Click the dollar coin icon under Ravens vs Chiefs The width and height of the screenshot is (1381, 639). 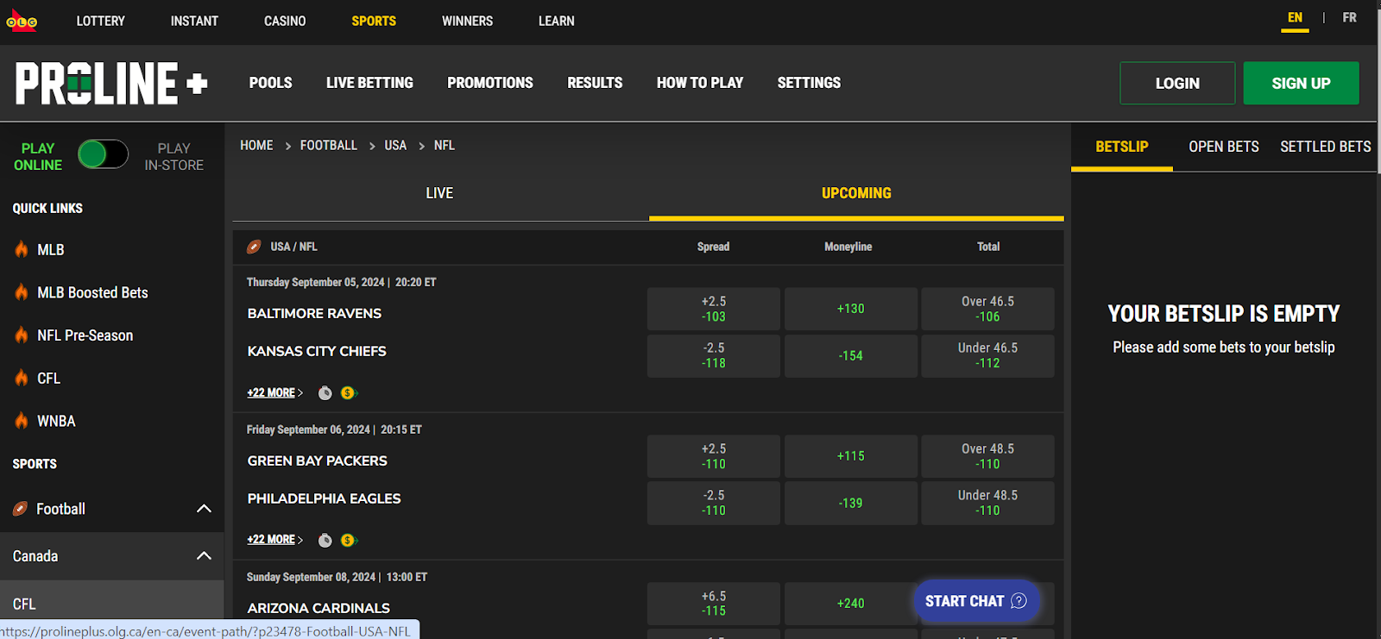348,393
